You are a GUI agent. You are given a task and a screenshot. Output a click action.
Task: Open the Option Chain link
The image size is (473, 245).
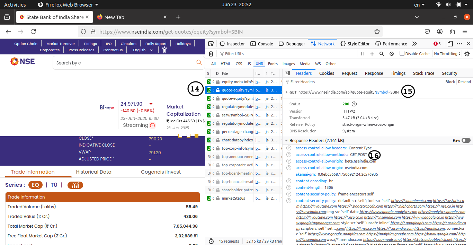click(26, 44)
